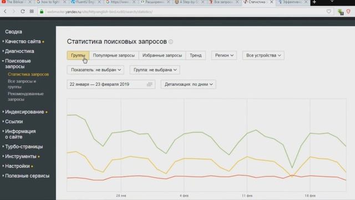Go back with browser back arrow

point(5,11)
